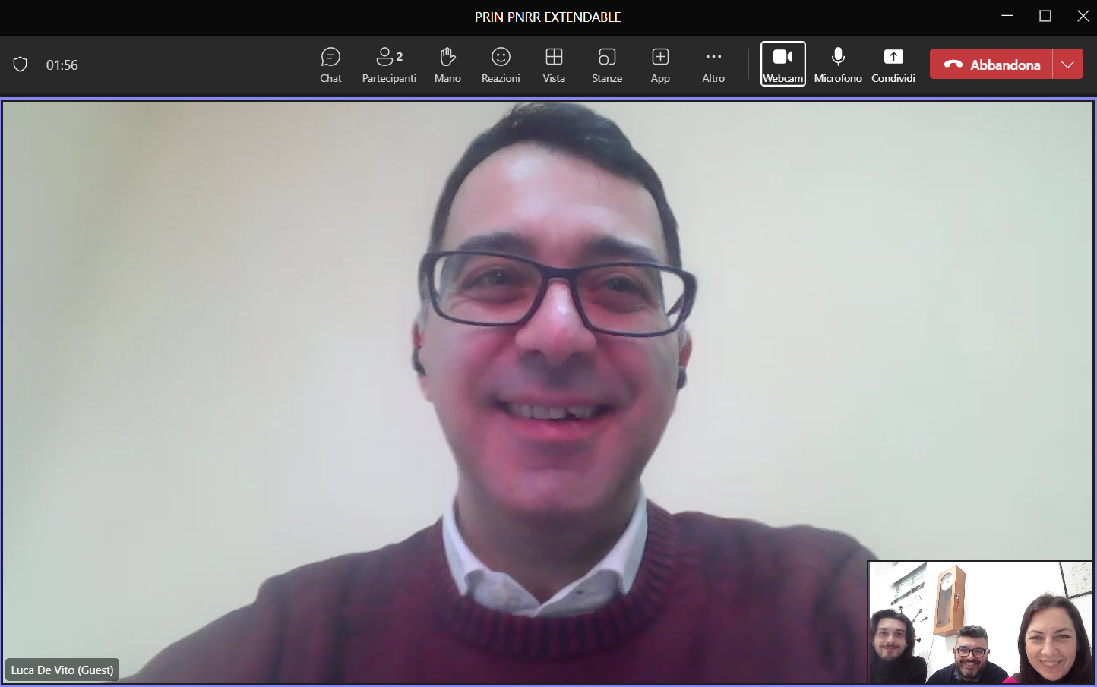1097x687 pixels.
Task: Leave the meeting with Abbandona
Action: click(x=991, y=65)
